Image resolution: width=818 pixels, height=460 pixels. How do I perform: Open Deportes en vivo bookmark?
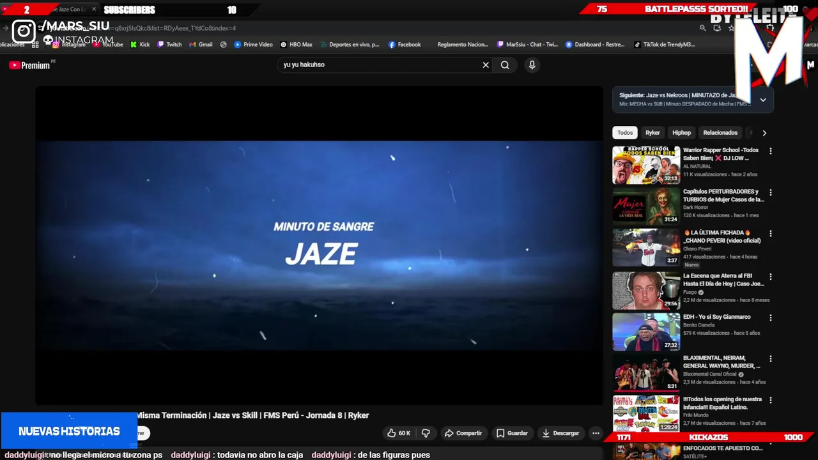pyautogui.click(x=350, y=45)
